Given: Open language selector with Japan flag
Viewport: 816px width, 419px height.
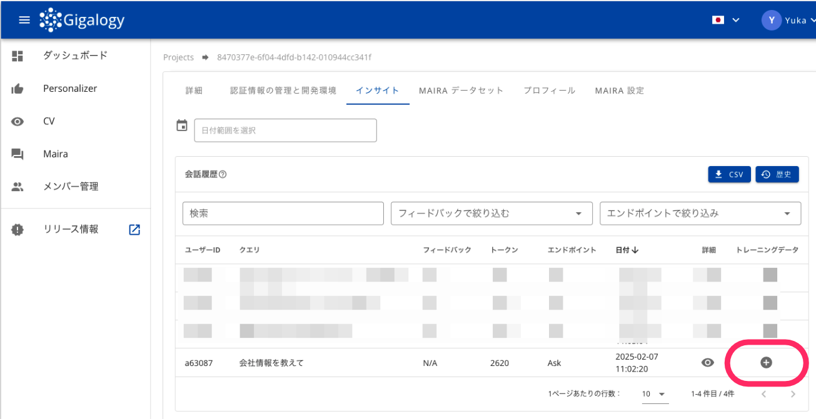Looking at the screenshot, I should click(725, 20).
